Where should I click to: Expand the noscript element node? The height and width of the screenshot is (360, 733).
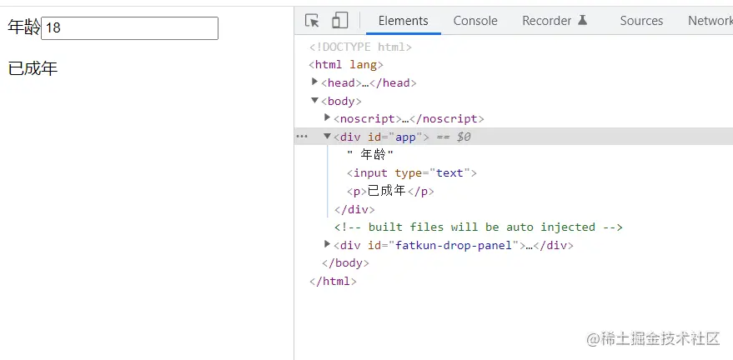328,118
